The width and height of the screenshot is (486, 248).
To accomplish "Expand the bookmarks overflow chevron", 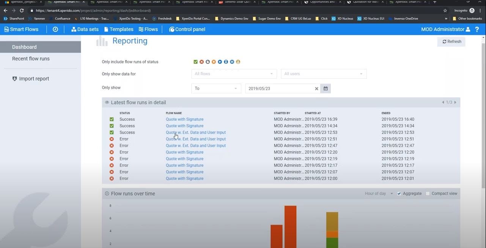I will pyautogui.click(x=446, y=18).
